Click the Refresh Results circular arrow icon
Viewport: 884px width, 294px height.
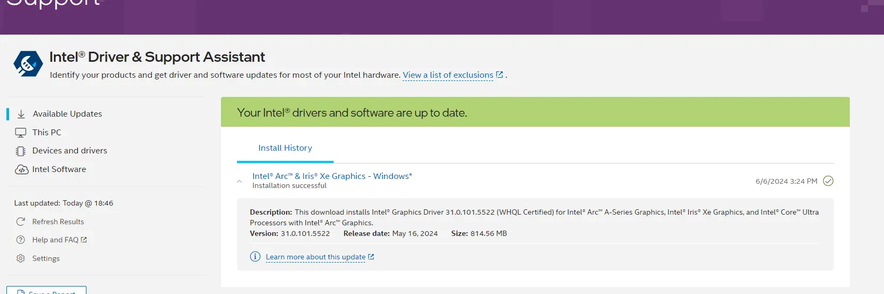pos(21,222)
